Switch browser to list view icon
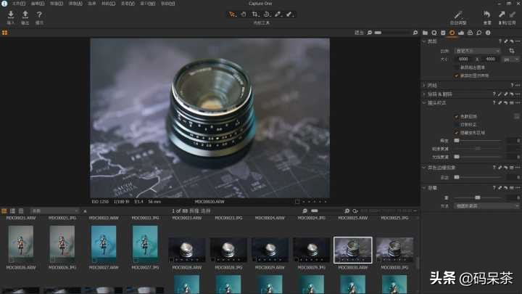This screenshot has width=522, height=294. (x=13, y=211)
